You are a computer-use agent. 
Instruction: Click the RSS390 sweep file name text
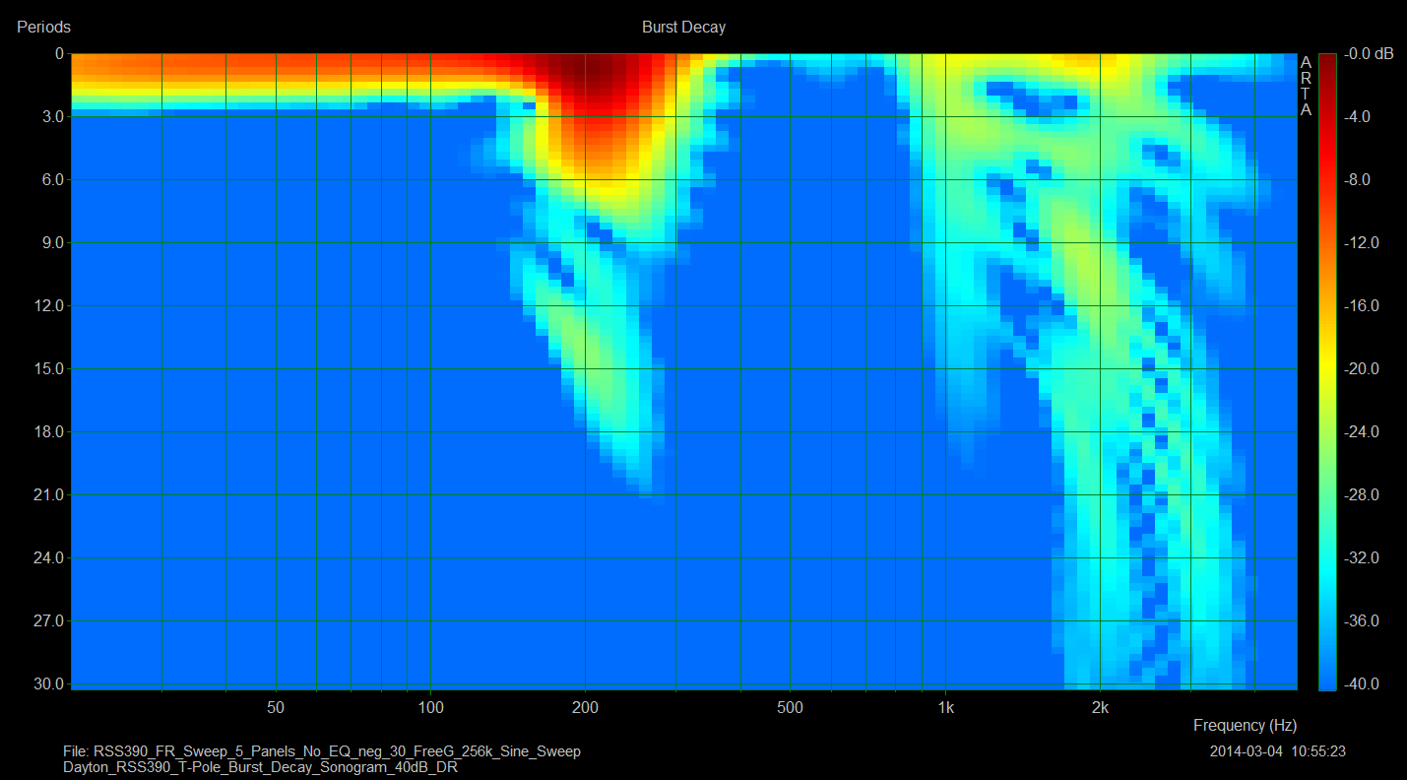[321, 751]
